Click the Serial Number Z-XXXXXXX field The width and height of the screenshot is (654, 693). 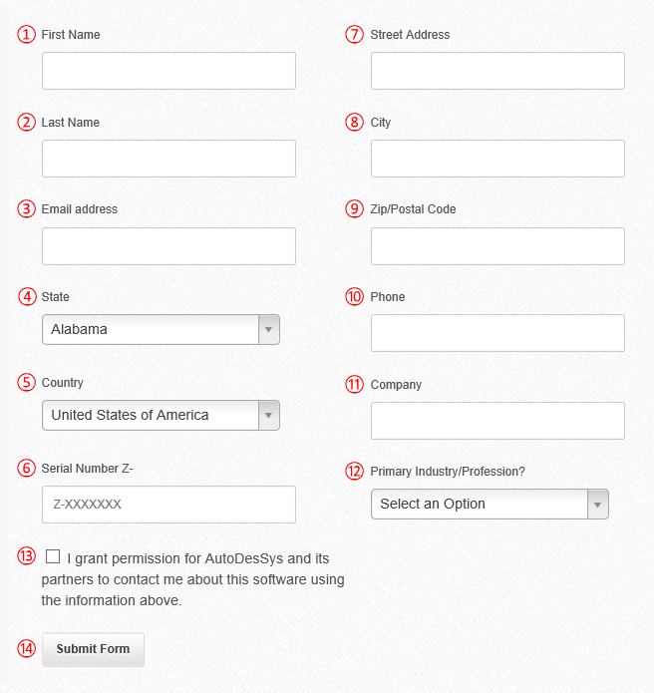[168, 505]
